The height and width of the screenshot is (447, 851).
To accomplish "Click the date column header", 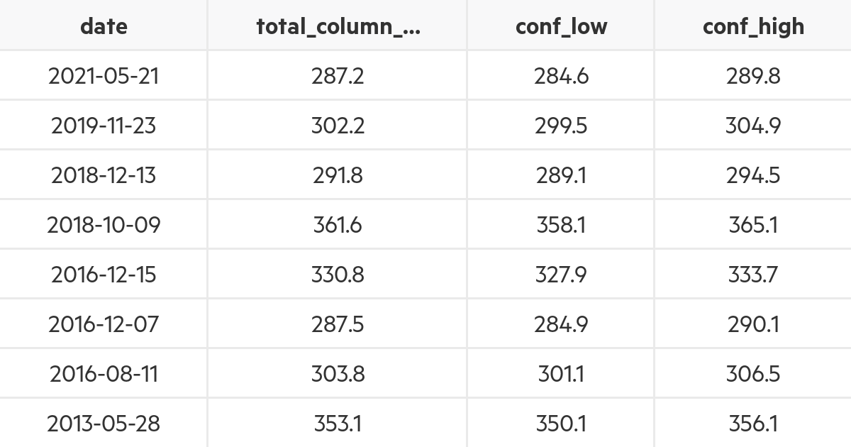I will pyautogui.click(x=104, y=26).
